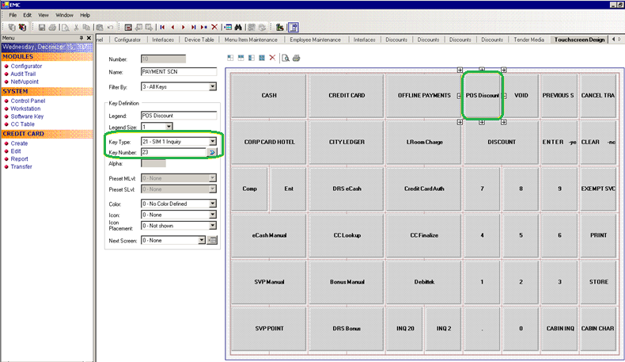Open the Icon Placement dropdown
Screen dimensions: 625x362
click(213, 226)
